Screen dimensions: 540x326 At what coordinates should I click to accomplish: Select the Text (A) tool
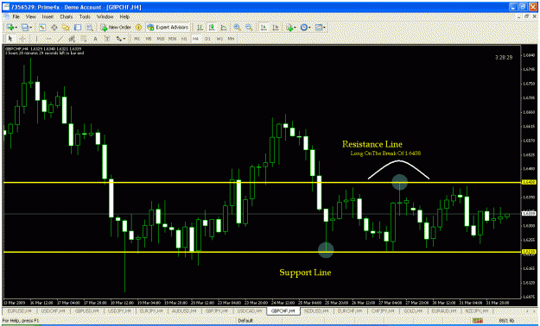click(x=95, y=39)
